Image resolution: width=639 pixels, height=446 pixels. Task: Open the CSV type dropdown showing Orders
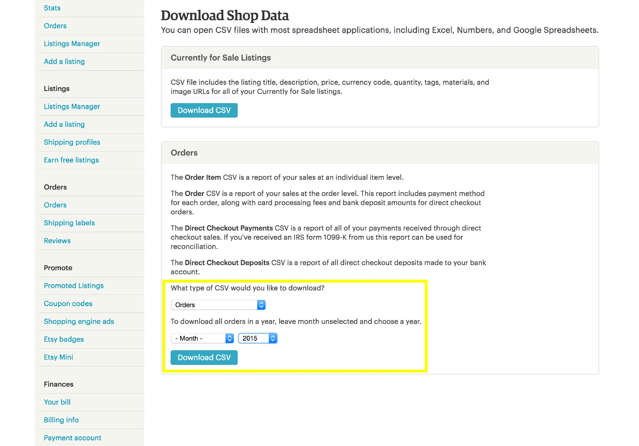218,305
